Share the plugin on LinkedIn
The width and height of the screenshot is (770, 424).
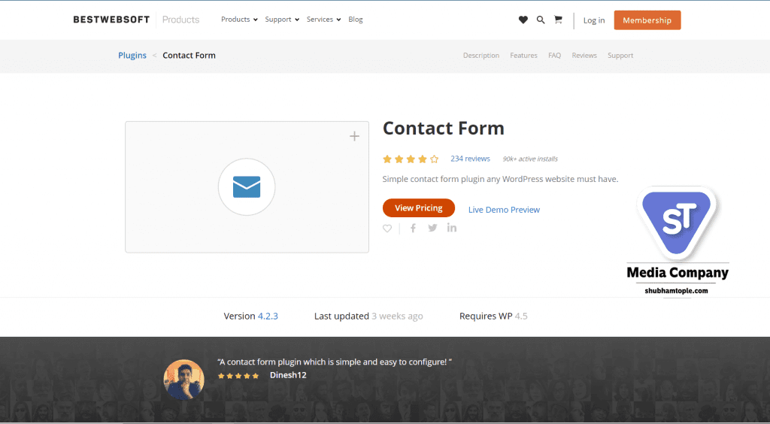coord(452,228)
